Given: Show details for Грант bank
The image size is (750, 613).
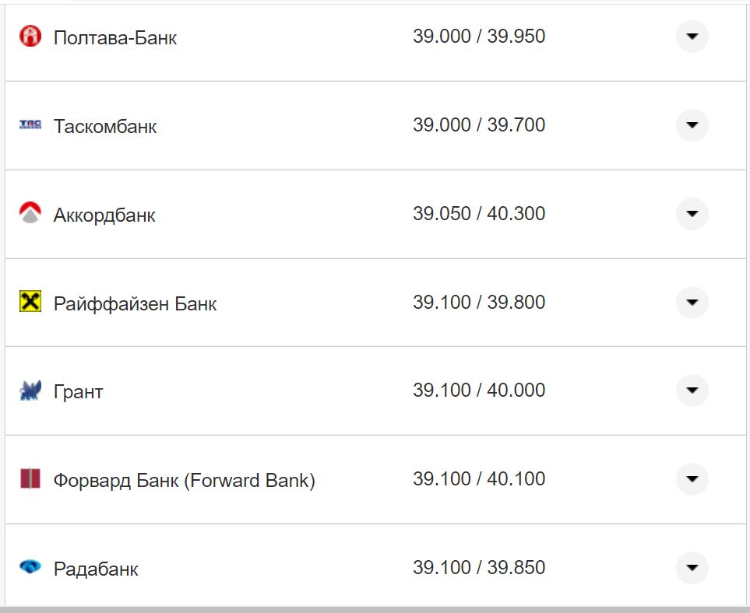Looking at the screenshot, I should pos(692,390).
